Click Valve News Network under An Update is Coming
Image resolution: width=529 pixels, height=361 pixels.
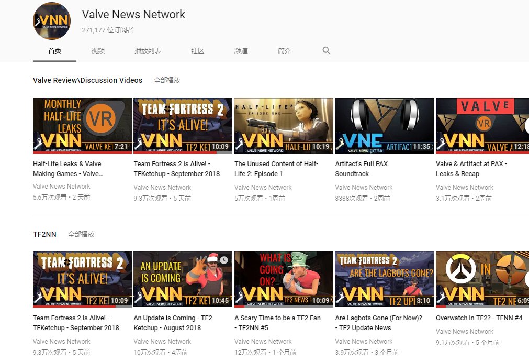[x=162, y=342]
